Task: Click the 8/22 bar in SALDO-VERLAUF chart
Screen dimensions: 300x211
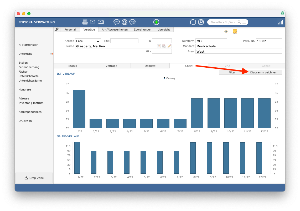Action: tap(193, 158)
